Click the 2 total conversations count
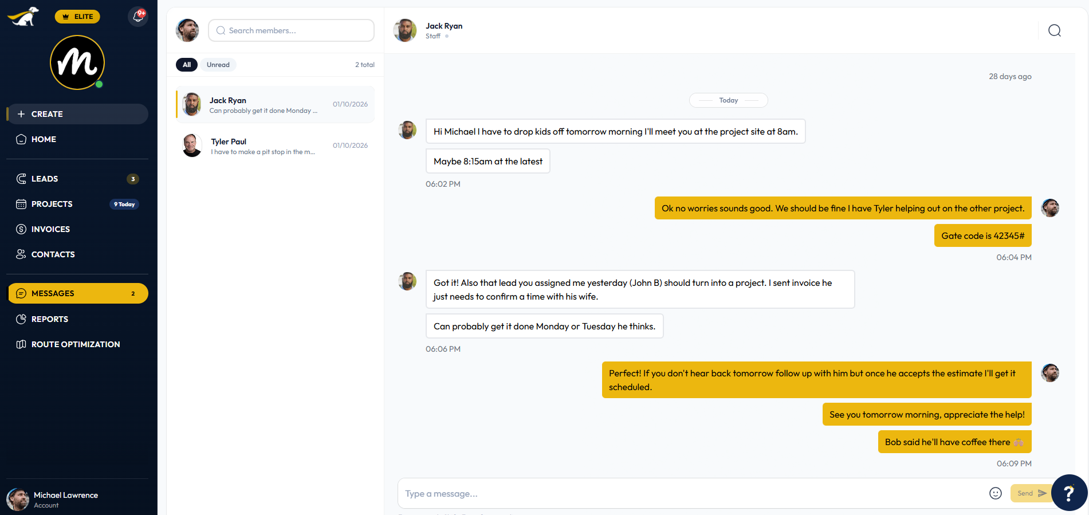The height and width of the screenshot is (515, 1089). coord(364,65)
